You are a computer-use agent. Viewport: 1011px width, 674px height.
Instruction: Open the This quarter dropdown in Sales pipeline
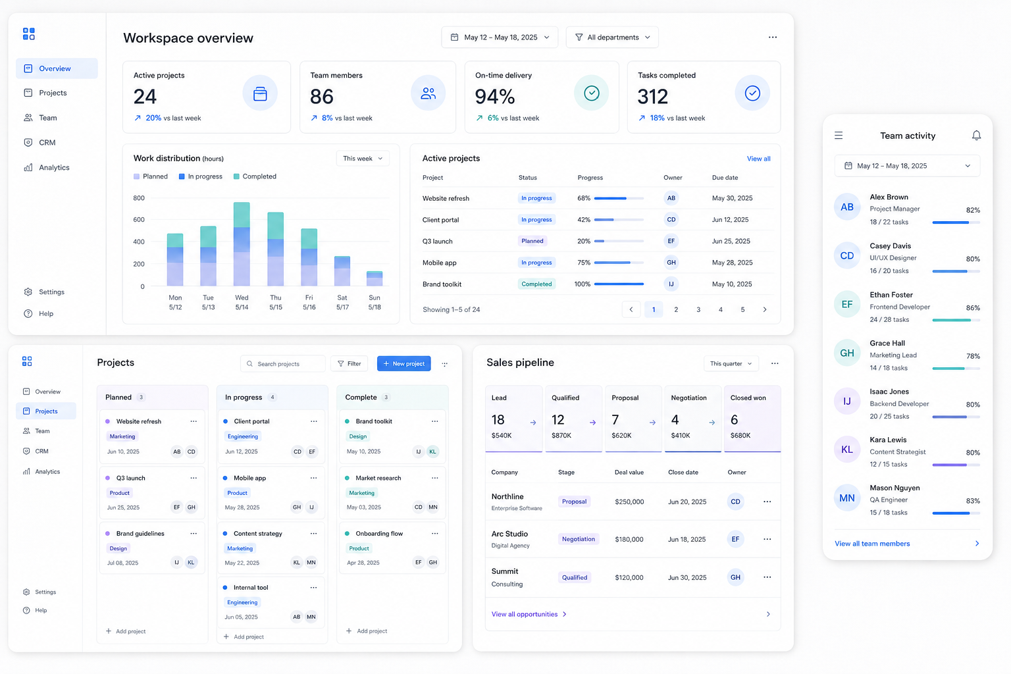[x=731, y=364]
